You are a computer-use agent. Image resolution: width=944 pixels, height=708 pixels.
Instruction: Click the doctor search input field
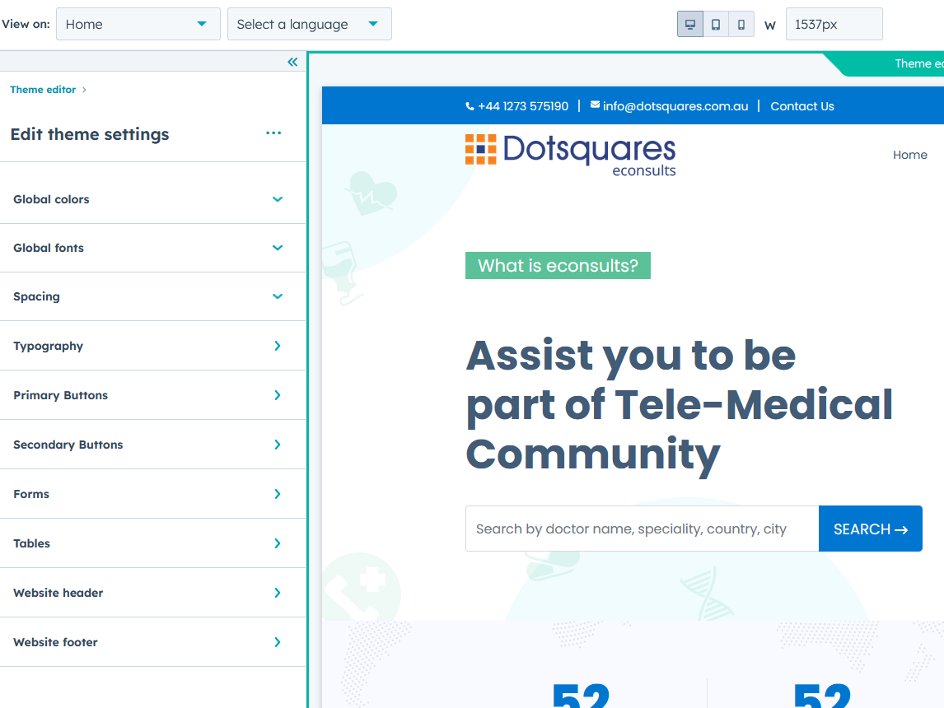point(642,529)
